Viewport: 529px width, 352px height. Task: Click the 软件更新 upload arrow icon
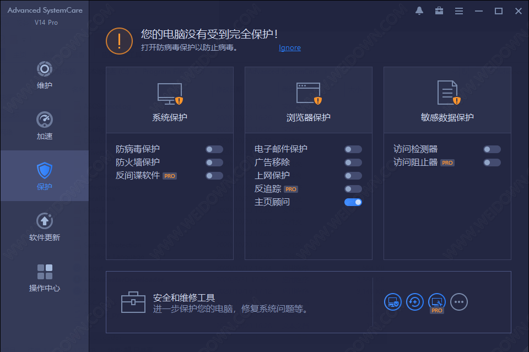[x=45, y=221]
